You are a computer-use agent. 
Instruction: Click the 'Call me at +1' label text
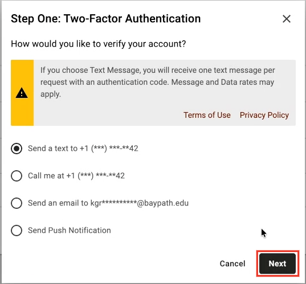[x=51, y=176]
